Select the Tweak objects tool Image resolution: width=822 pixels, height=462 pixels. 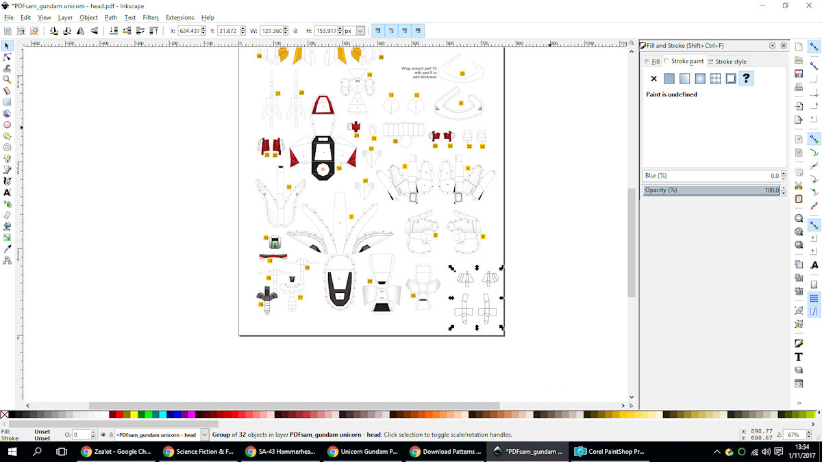tap(7, 68)
